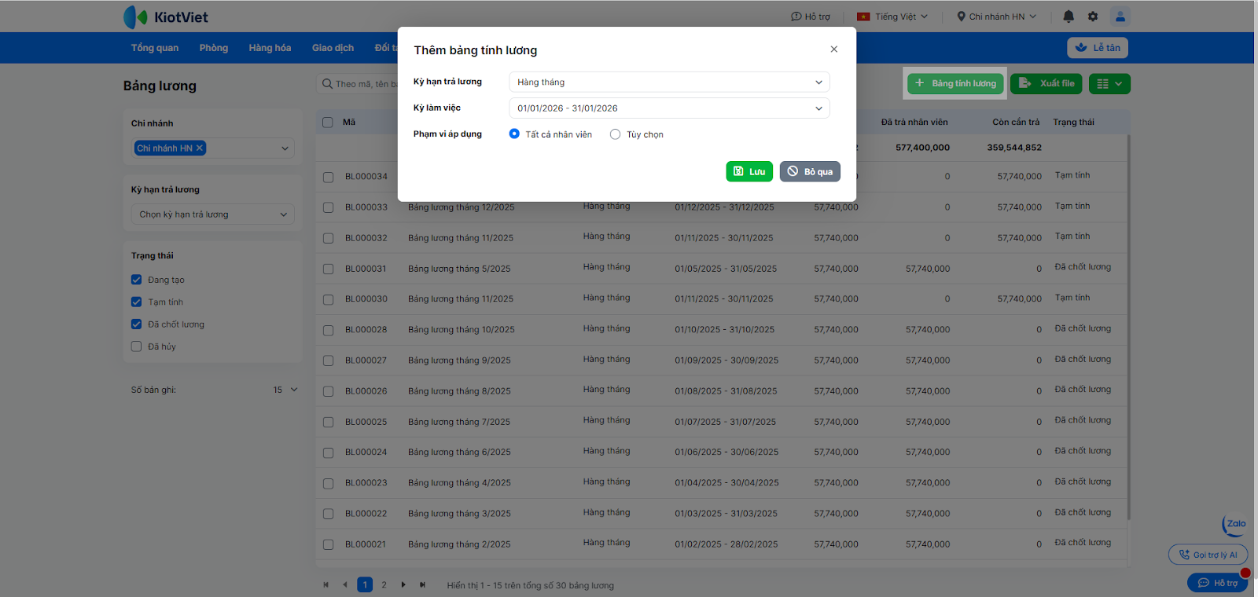Click the total 359,544,852 value

point(1014,148)
